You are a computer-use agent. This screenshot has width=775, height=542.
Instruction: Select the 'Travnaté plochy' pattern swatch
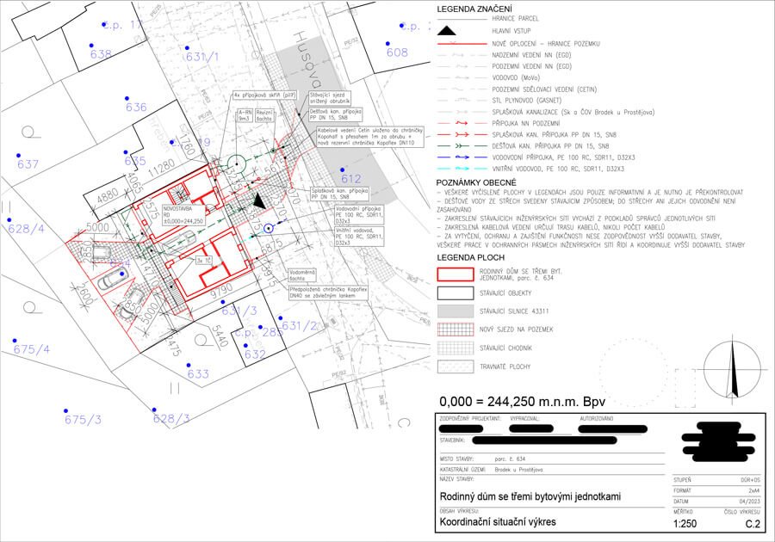pos(456,365)
